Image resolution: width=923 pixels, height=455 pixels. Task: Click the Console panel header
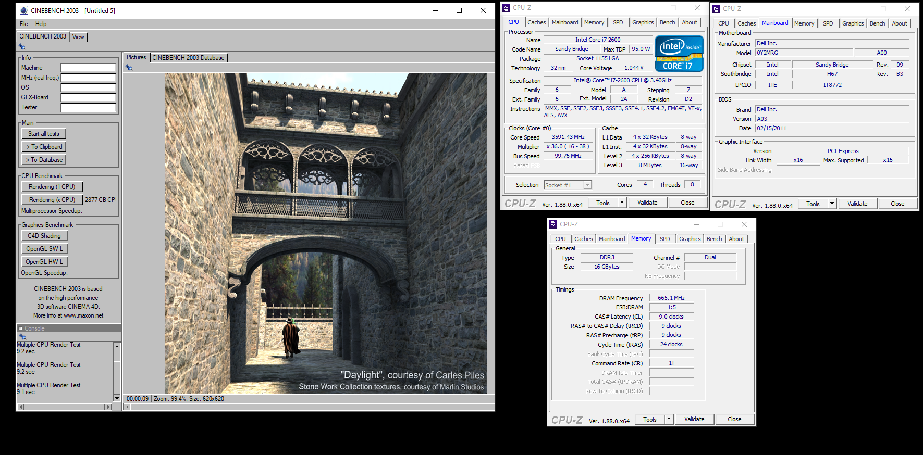point(69,328)
